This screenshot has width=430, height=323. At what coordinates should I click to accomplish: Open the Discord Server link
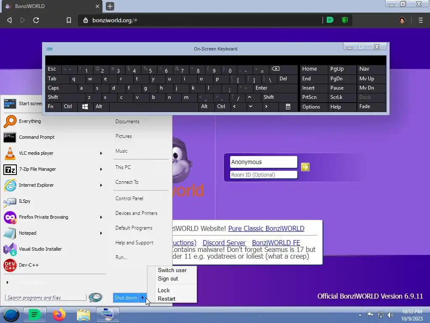(x=224, y=243)
